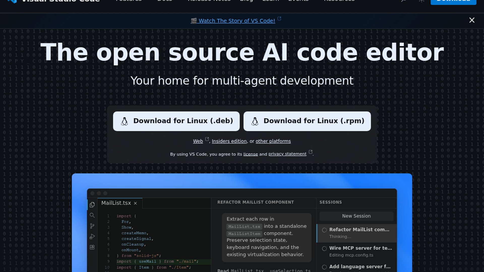Open the Search icon in the activity bar

click(92, 215)
